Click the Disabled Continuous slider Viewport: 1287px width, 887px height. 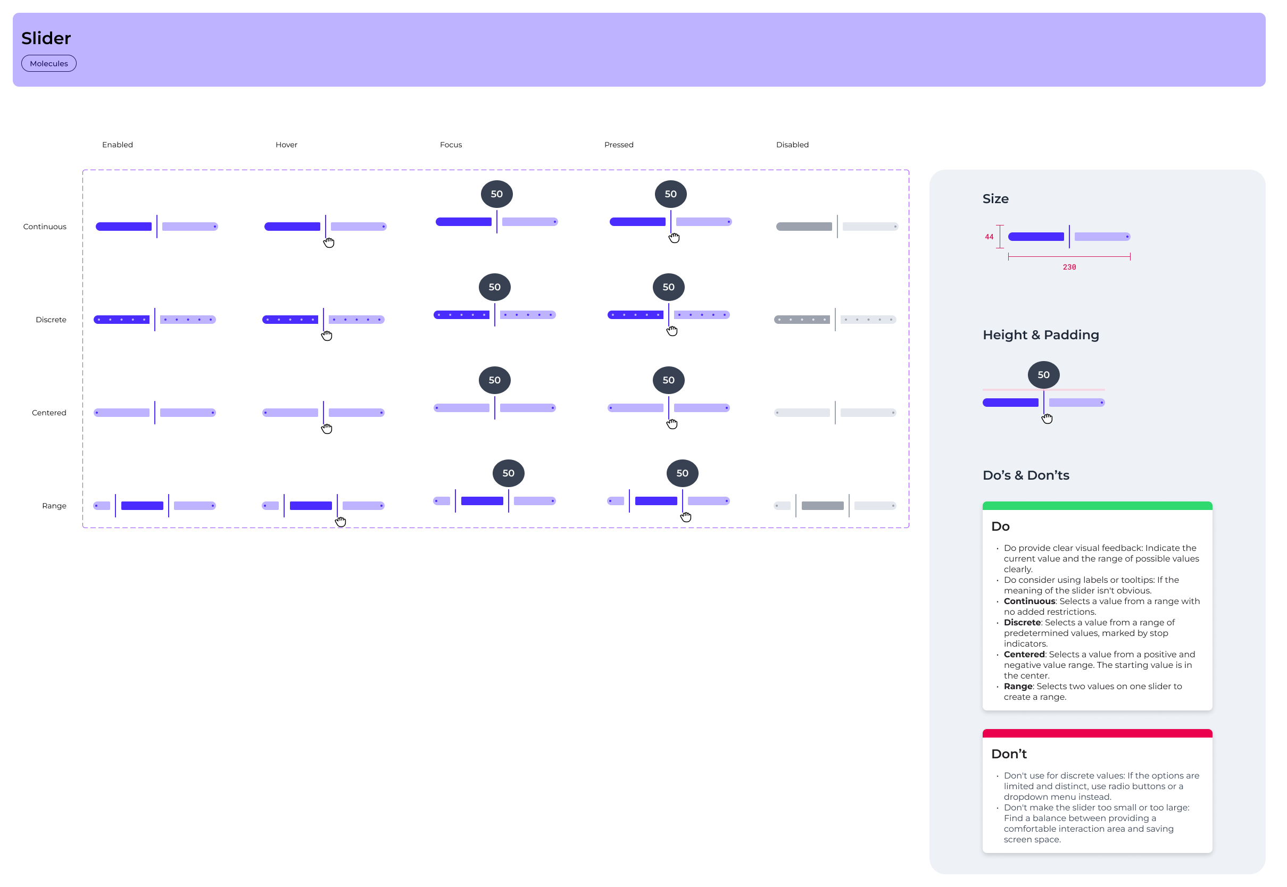click(837, 227)
